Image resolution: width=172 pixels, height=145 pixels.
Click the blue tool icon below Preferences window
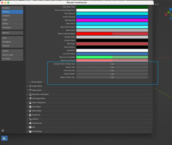tap(4, 138)
